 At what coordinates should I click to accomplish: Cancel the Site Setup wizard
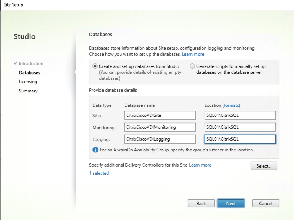[265, 203]
